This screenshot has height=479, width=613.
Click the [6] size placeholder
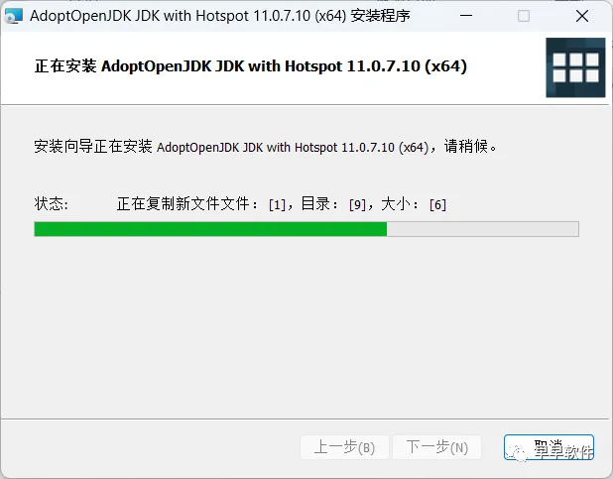(437, 204)
